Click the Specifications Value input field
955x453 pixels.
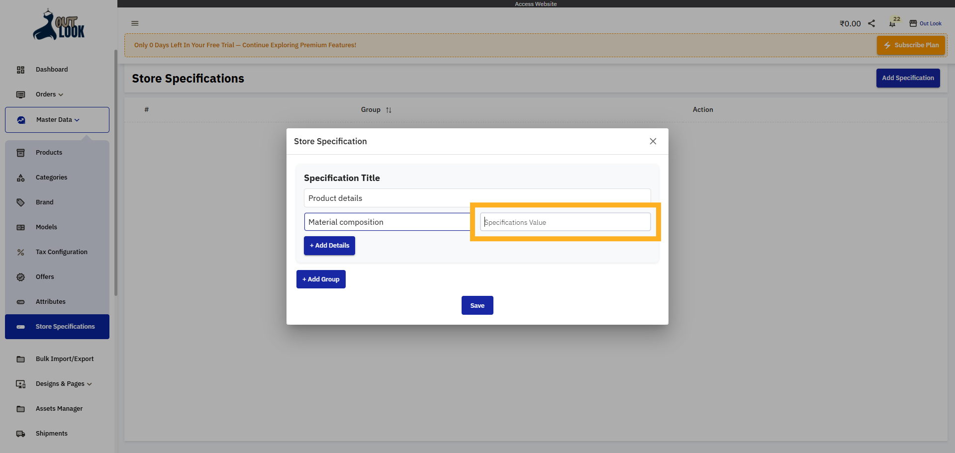(565, 222)
